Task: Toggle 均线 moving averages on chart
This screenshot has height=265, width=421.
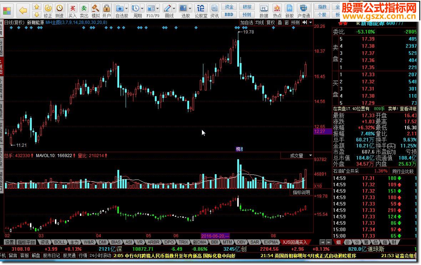Action: pyautogui.click(x=259, y=22)
